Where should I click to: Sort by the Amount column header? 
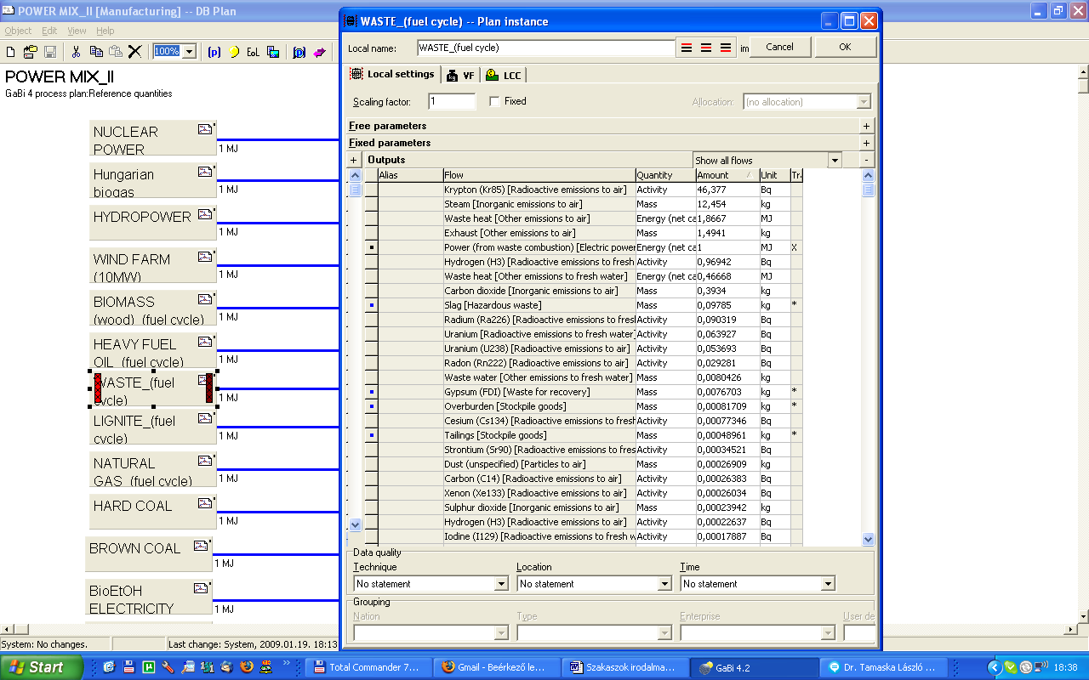pos(727,175)
